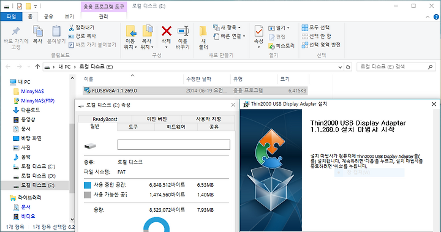Open recent locations dropdown arrow
This screenshot has width=441, height=232.
point(29,67)
